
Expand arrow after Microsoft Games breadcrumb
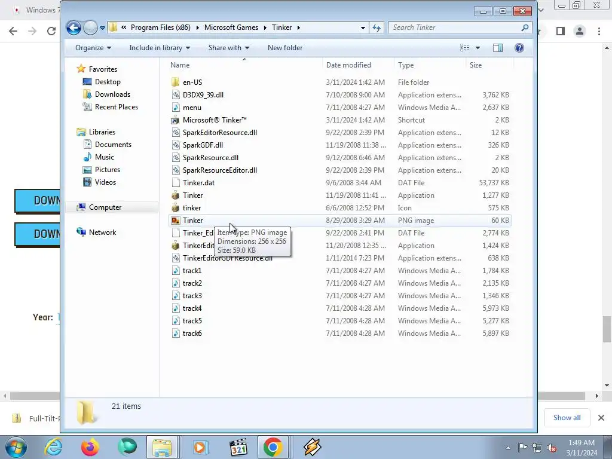(265, 27)
